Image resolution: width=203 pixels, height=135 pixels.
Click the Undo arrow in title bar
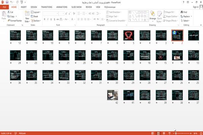coord(11,2)
